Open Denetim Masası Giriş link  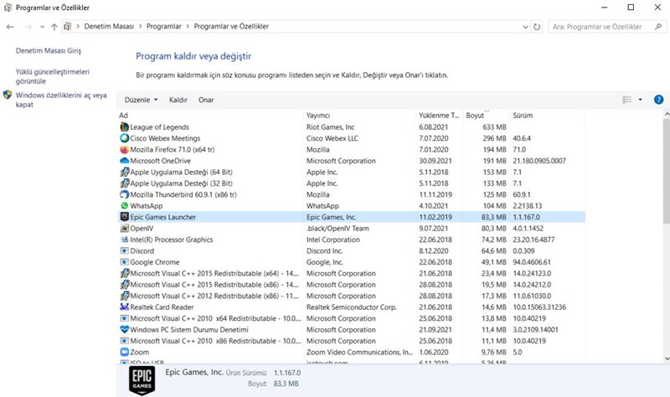pos(49,50)
